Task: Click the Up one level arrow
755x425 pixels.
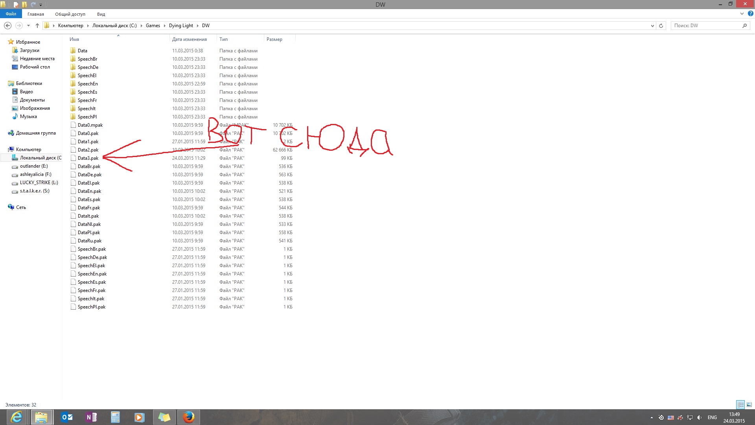Action: click(37, 26)
